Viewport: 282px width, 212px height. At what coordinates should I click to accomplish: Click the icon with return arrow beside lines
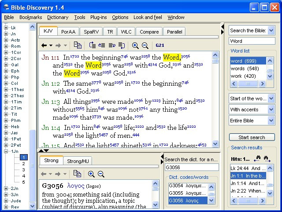tap(112, 45)
